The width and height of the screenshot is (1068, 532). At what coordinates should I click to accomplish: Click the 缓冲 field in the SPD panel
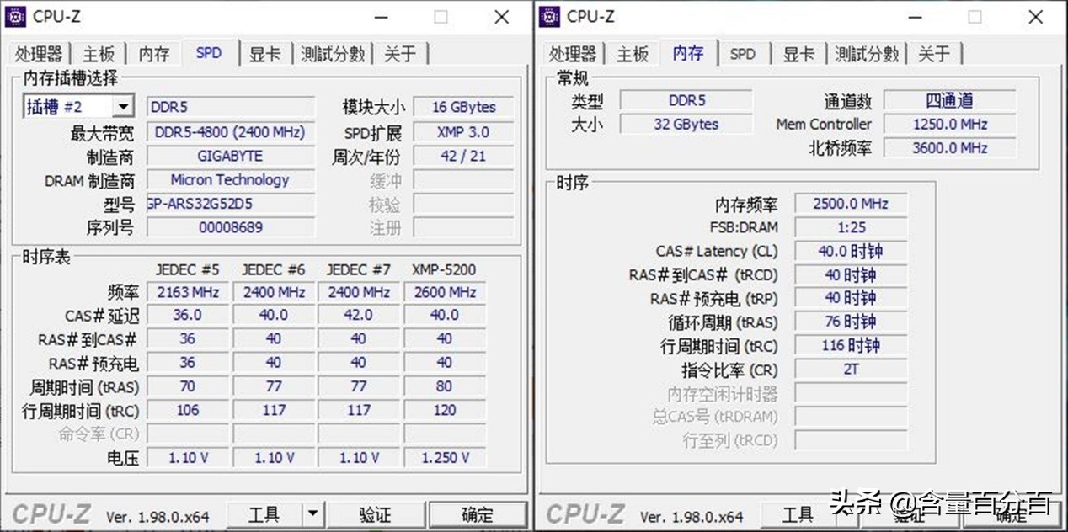(463, 179)
